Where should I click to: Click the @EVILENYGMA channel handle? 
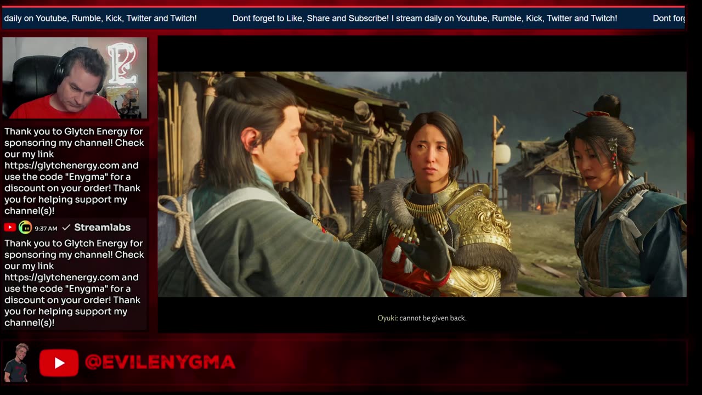pos(160,362)
